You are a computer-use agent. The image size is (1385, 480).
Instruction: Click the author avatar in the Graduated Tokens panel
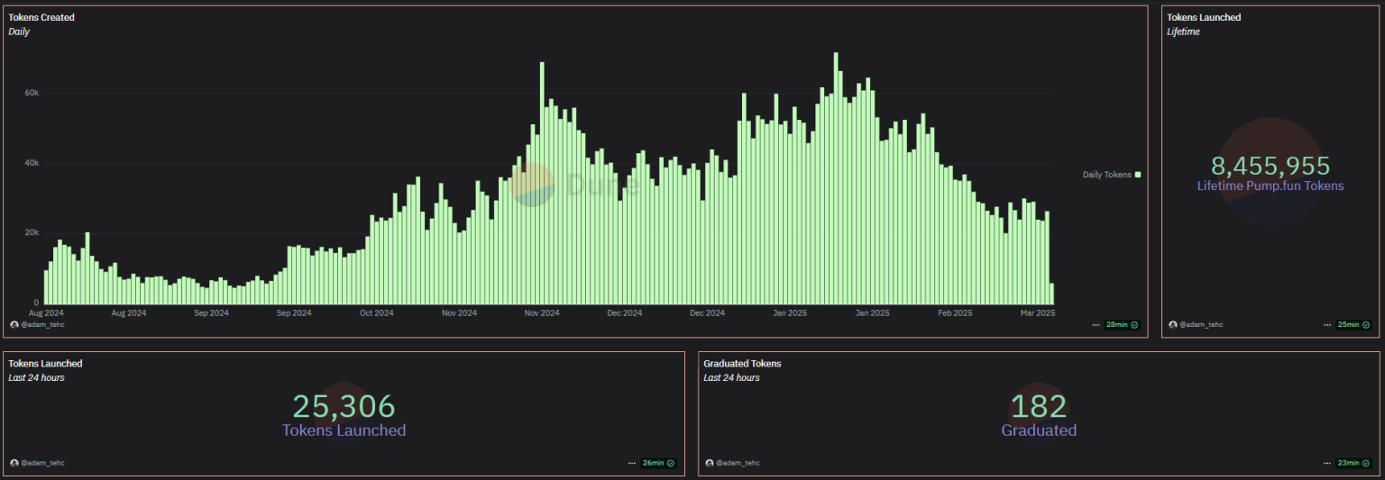coord(710,463)
